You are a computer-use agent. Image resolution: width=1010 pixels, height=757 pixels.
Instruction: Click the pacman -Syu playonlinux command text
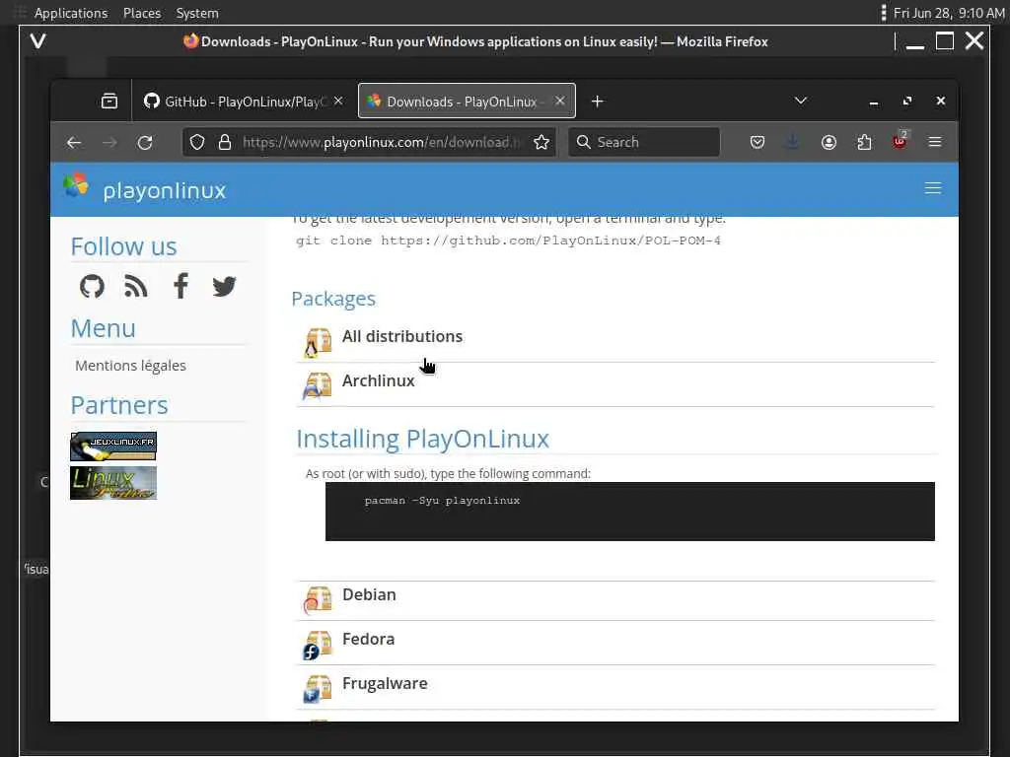point(442,501)
